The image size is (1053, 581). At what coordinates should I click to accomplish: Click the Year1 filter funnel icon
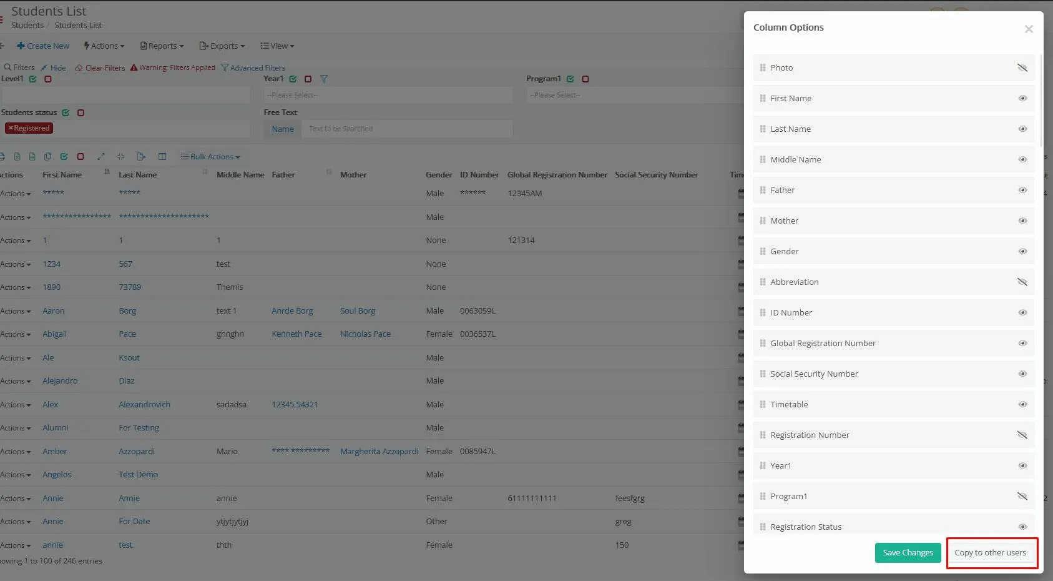point(324,79)
